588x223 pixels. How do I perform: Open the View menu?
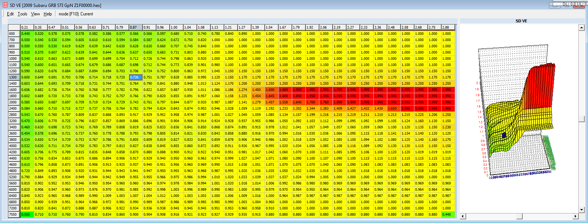(x=35, y=14)
